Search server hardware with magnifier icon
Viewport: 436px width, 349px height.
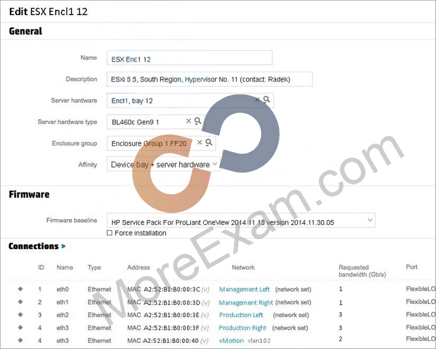[x=266, y=99]
